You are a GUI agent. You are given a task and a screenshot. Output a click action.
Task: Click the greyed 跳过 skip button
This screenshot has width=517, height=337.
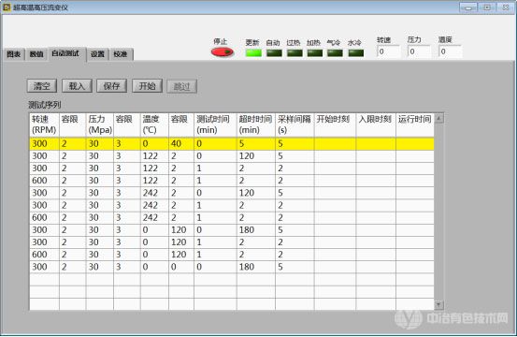[181, 86]
